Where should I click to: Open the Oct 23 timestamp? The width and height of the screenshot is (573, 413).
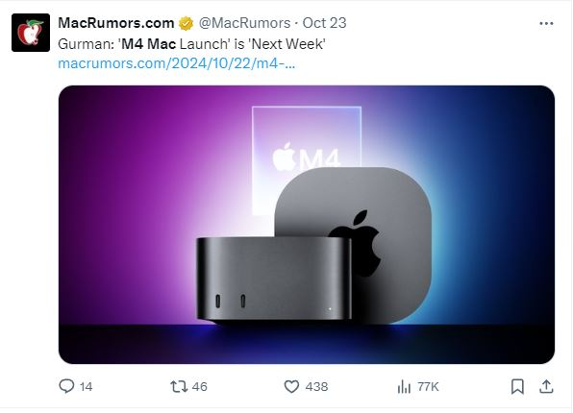point(325,23)
